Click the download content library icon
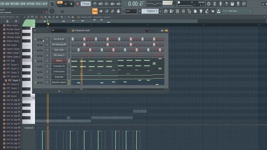The height and width of the screenshot is (150, 267). (219, 11)
